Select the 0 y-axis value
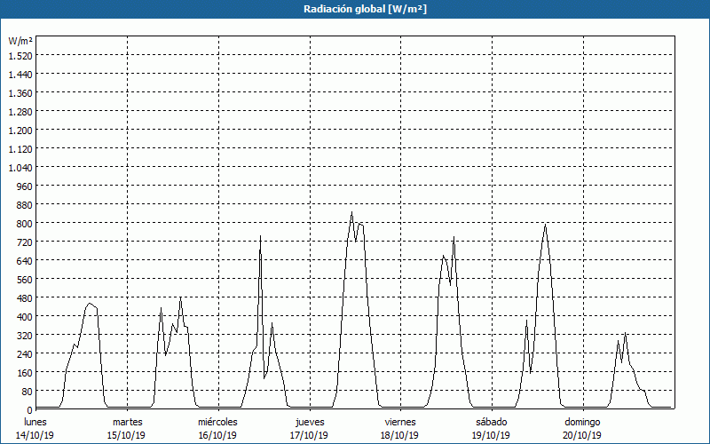The image size is (710, 444). [30, 409]
